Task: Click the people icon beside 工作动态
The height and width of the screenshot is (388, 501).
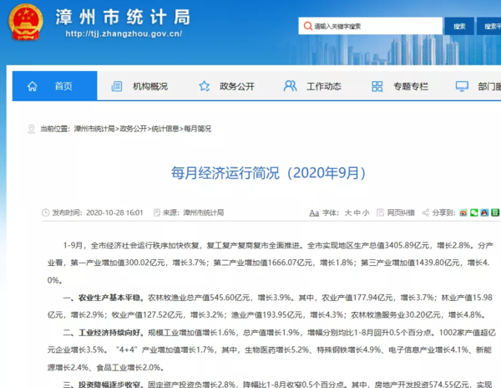Action: coord(290,86)
